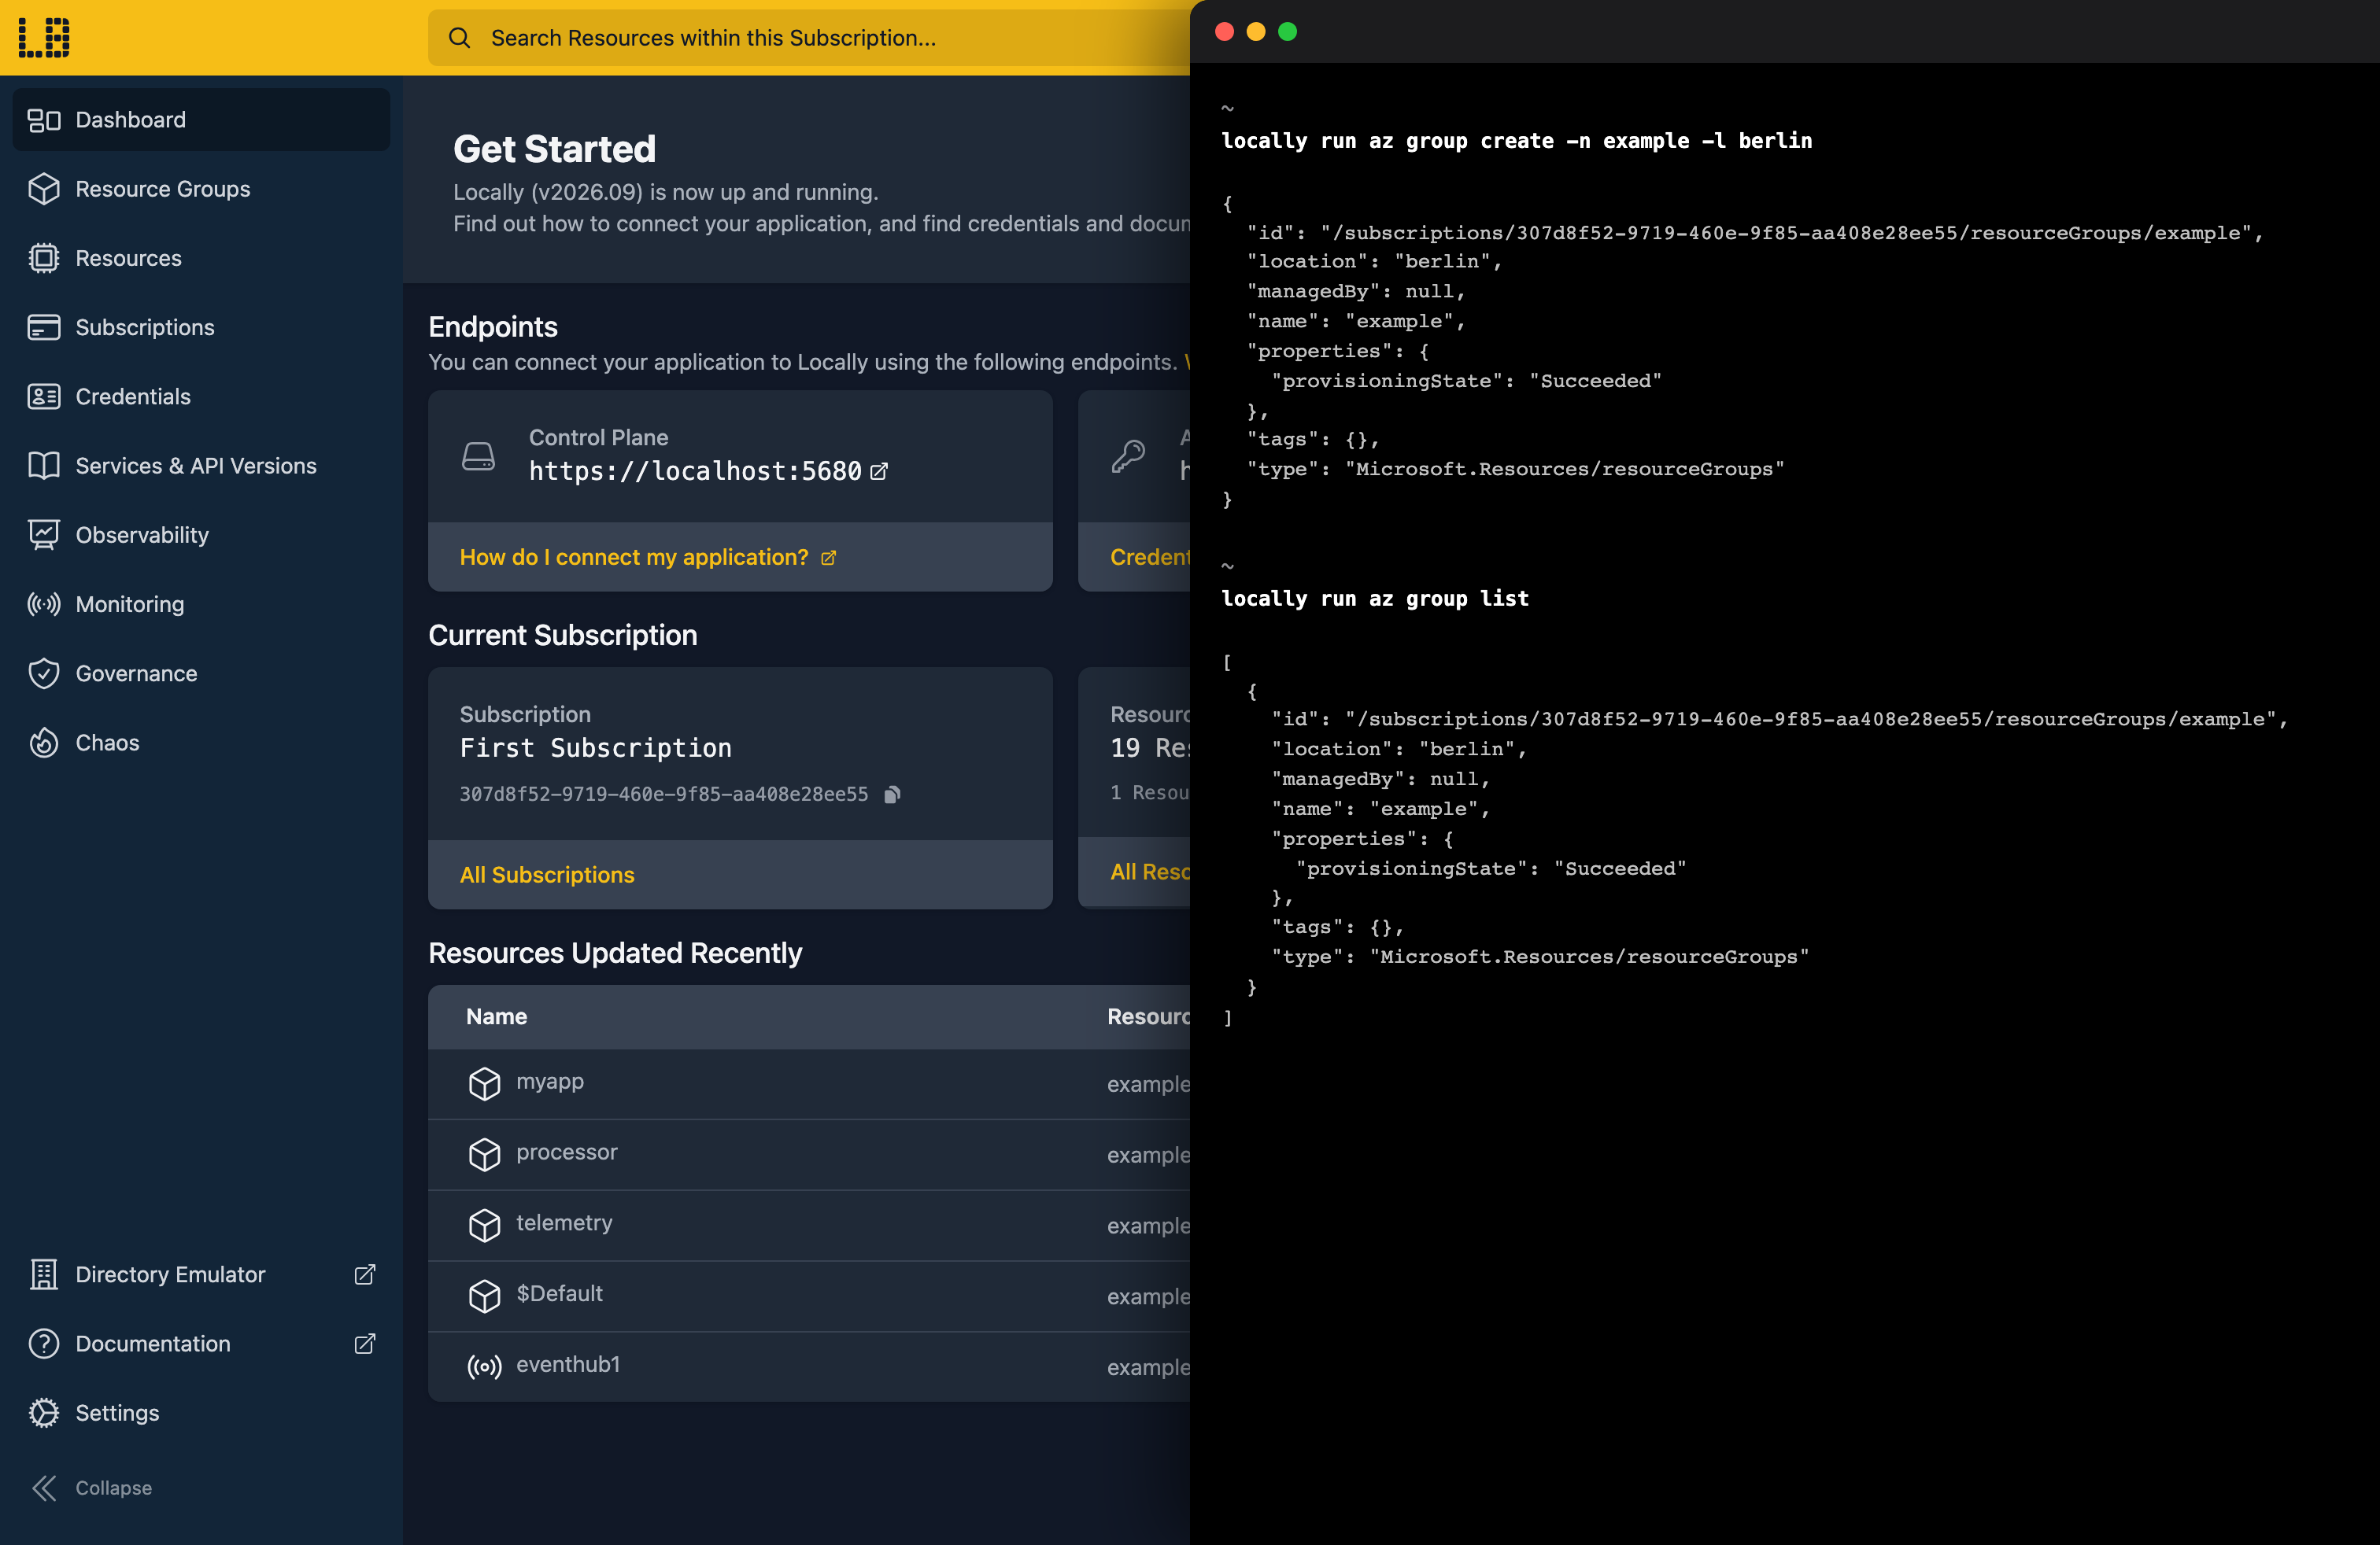Screen dimensions: 2380x1545
Task: Open the telemetry resource row
Action: (x=809, y=1226)
